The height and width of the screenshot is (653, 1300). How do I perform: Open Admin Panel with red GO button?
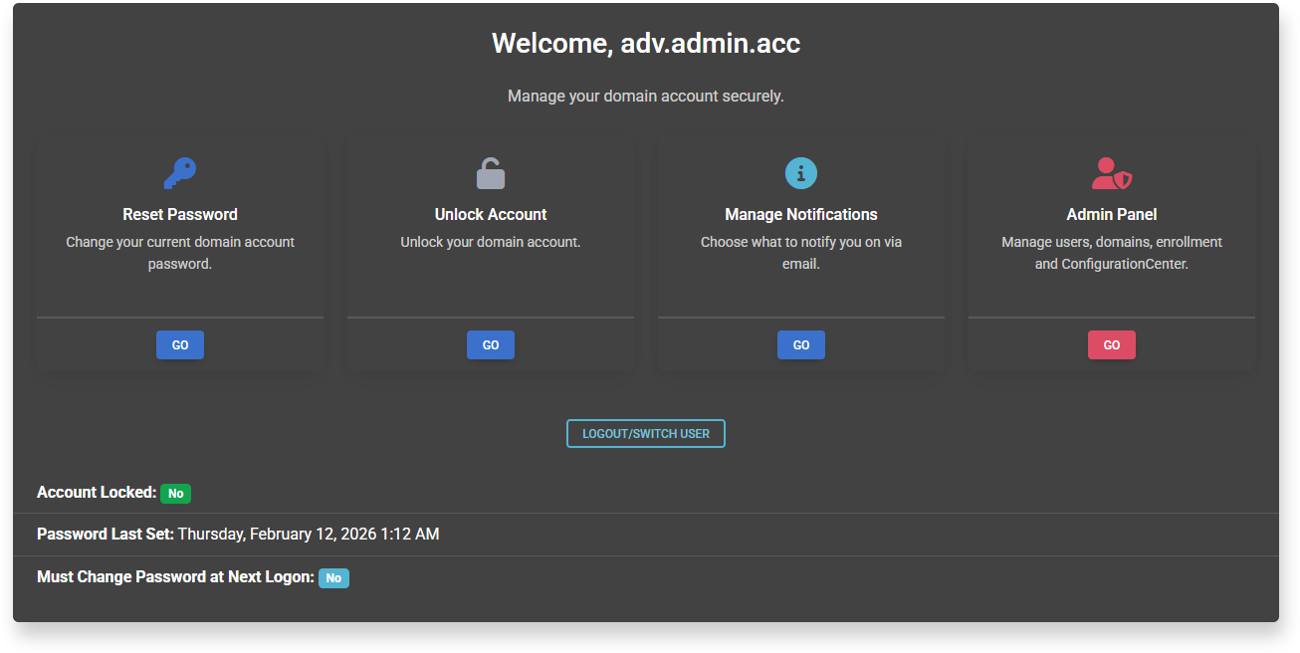[1112, 345]
